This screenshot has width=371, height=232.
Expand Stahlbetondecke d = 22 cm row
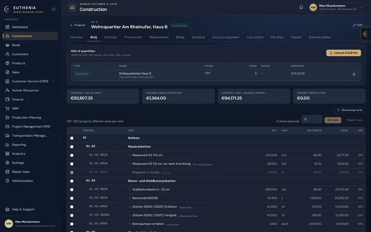[x=130, y=190]
